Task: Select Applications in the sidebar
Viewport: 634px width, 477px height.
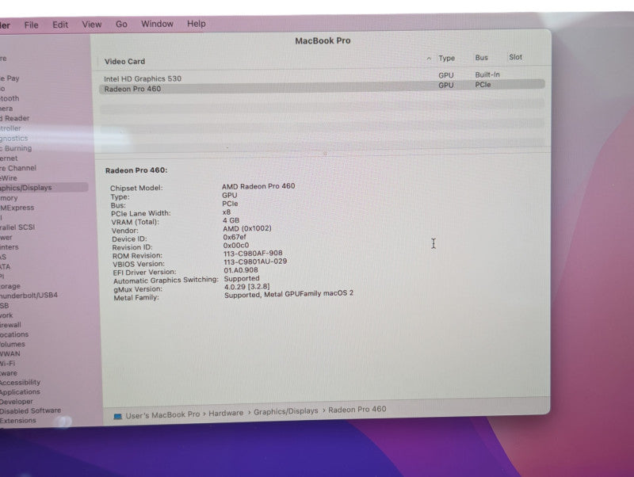Action: [21, 391]
